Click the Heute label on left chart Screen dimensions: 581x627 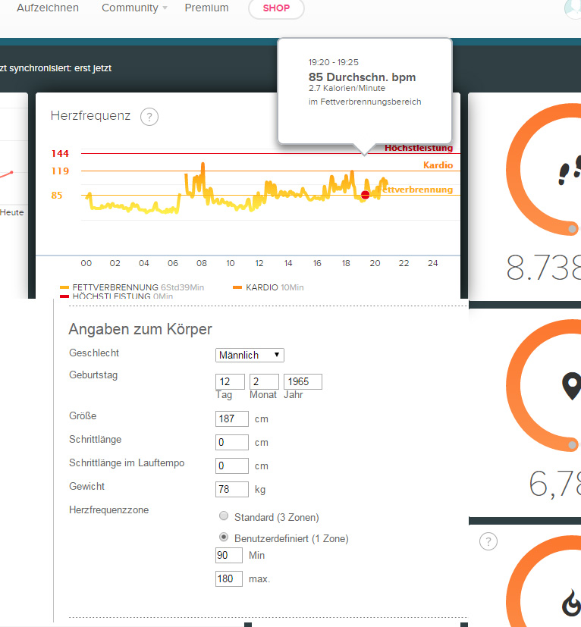11,212
